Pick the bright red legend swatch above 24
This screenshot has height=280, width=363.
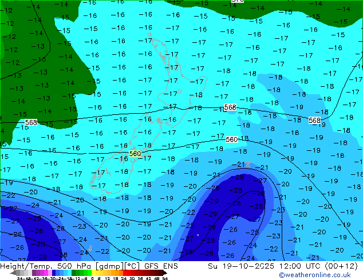(x=125, y=273)
